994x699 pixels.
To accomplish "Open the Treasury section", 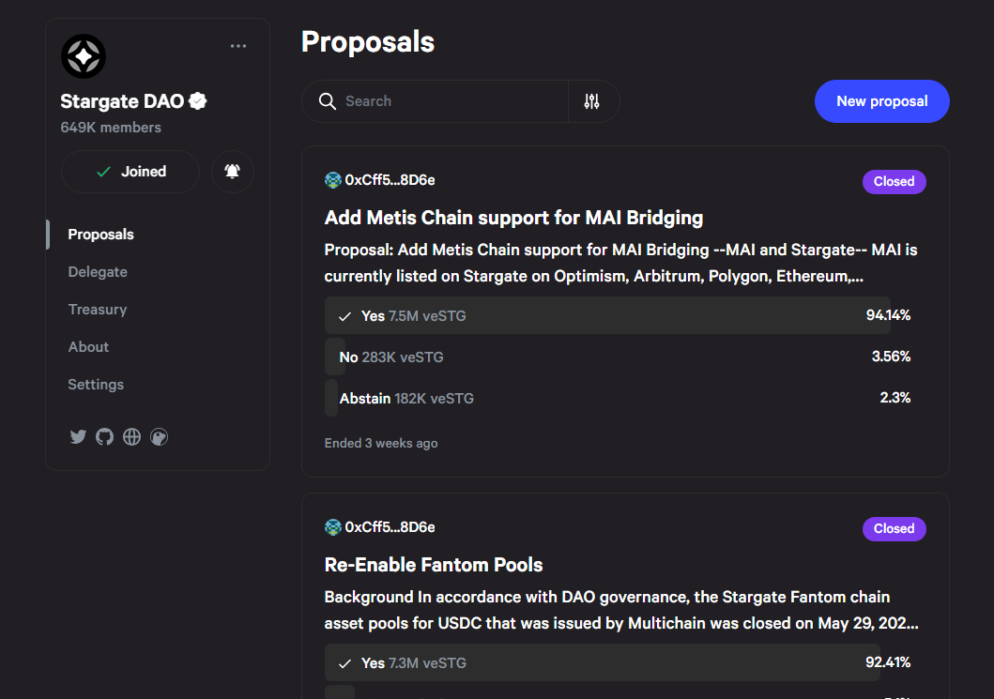I will click(98, 310).
